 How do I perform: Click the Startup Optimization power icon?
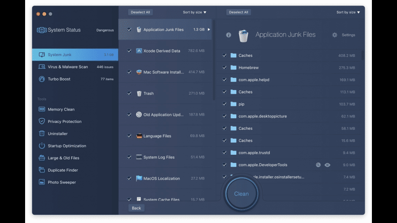(42, 146)
